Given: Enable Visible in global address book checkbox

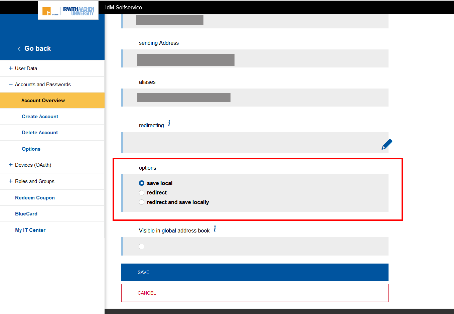Looking at the screenshot, I should click(142, 246).
